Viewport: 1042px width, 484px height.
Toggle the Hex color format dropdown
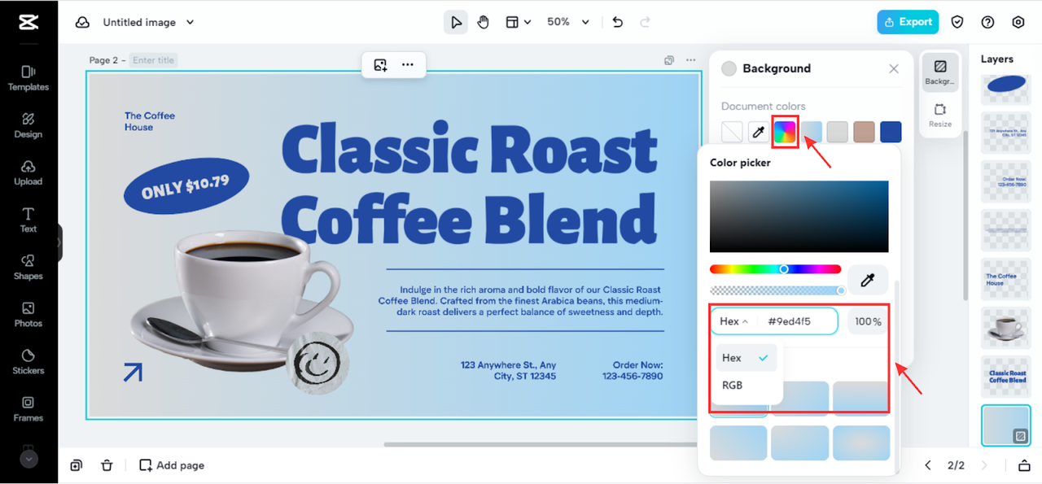pyautogui.click(x=733, y=321)
